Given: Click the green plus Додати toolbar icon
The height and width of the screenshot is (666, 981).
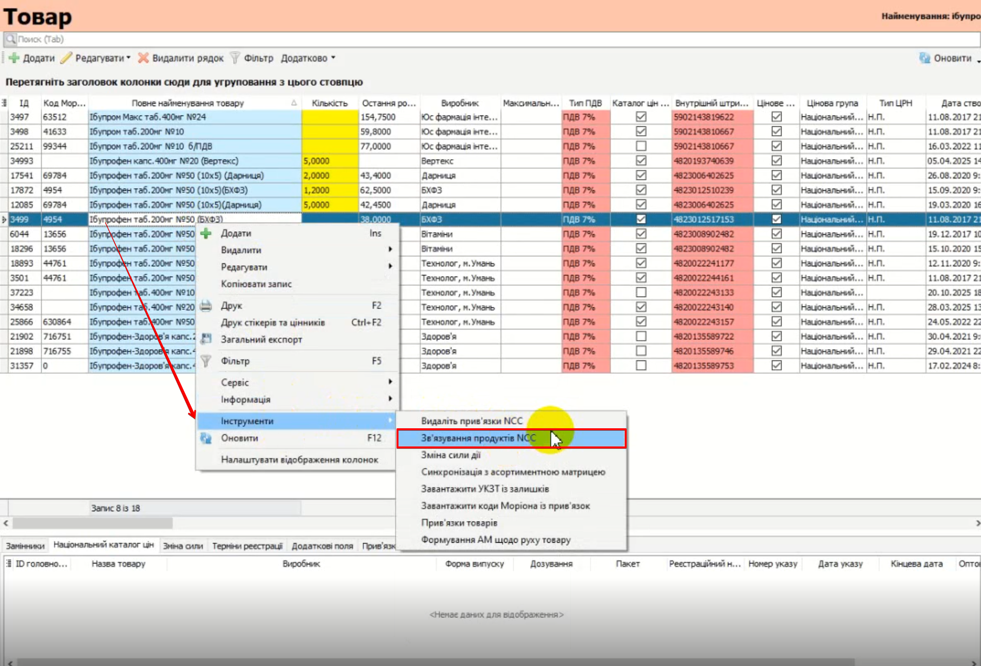Looking at the screenshot, I should 14,58.
